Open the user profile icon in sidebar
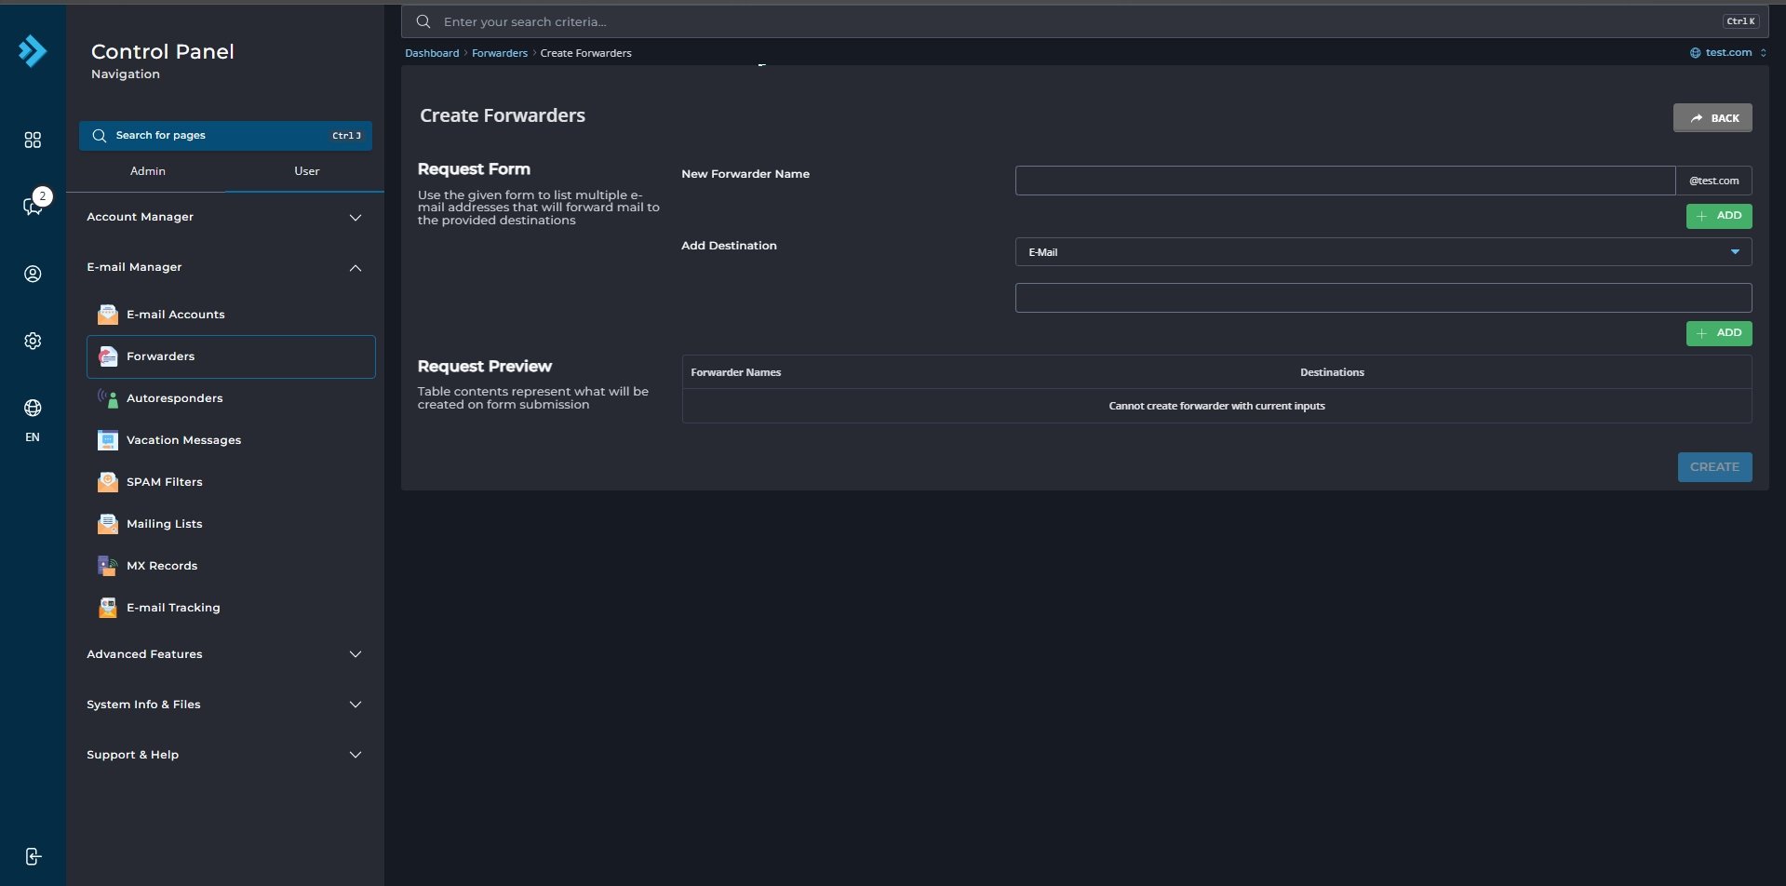The width and height of the screenshot is (1786, 886). tap(33, 274)
